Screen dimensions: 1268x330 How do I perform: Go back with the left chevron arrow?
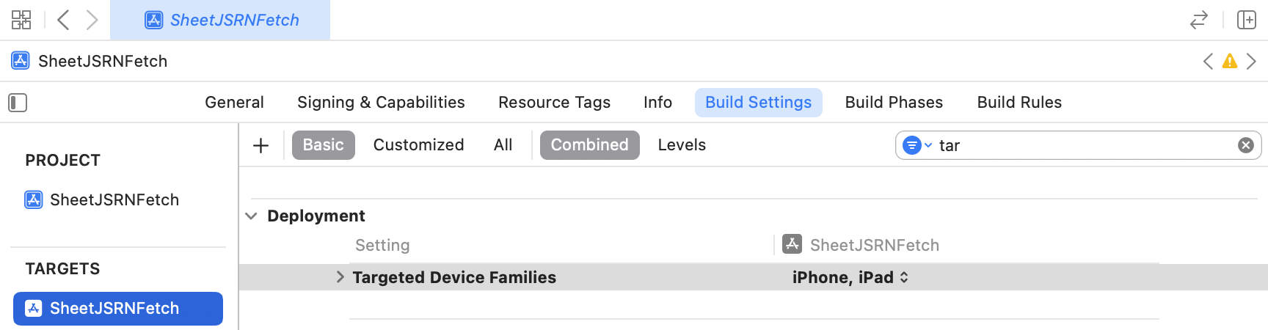64,20
